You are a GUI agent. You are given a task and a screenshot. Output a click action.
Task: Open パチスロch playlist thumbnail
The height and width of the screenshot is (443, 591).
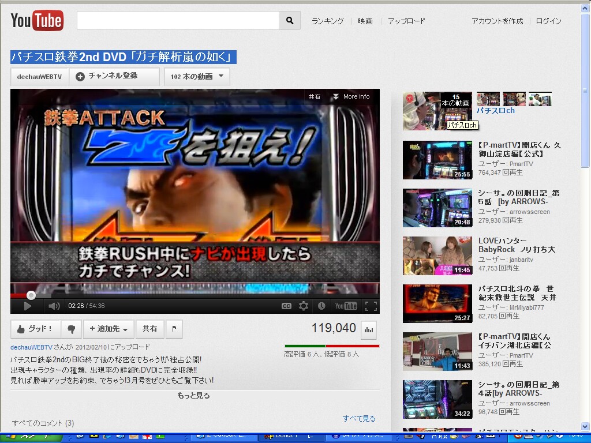click(x=437, y=111)
